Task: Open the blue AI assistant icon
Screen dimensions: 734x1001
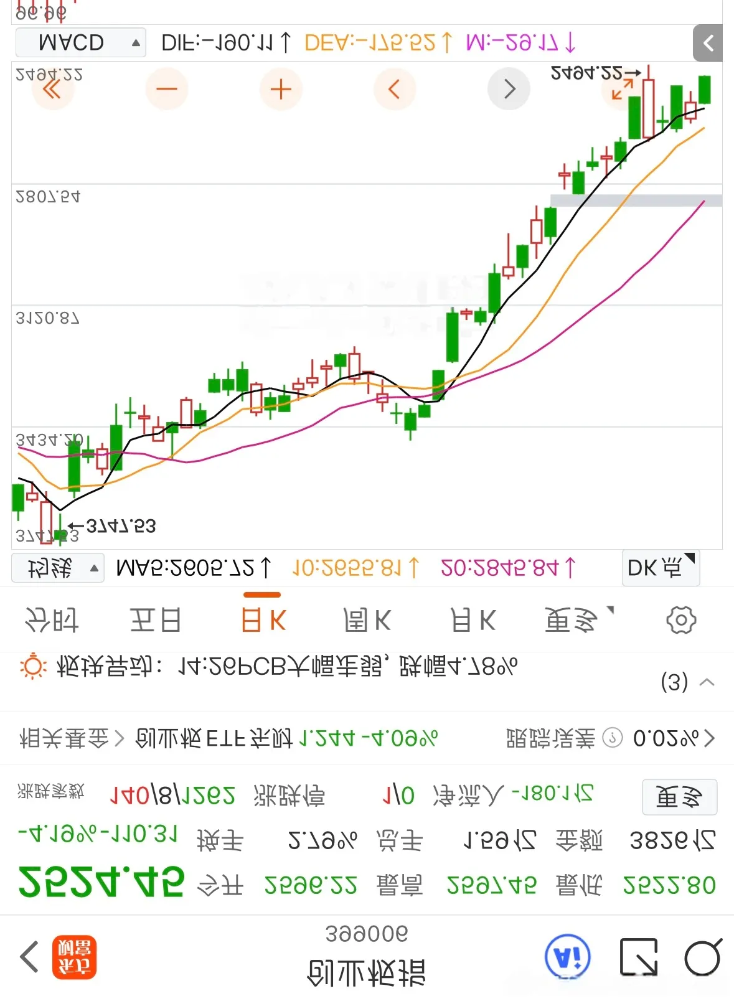Action: coord(567,957)
